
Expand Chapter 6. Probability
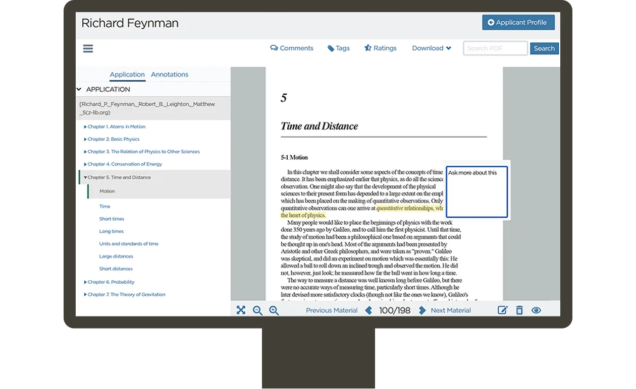[85, 282]
